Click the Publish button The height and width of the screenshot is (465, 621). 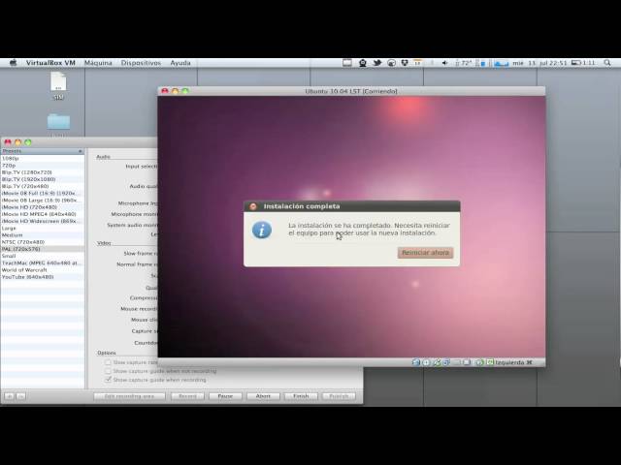click(339, 396)
